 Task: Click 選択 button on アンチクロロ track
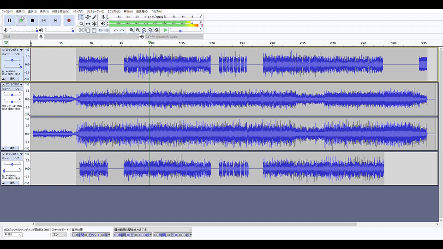[12, 148]
